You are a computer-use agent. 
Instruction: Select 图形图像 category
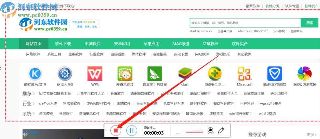click(x=118, y=54)
